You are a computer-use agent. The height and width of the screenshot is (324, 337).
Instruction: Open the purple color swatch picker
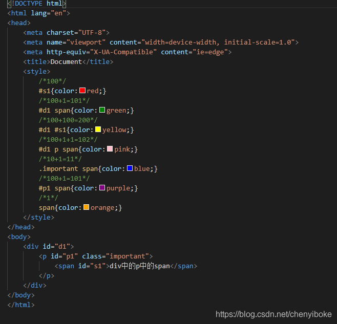pos(102,188)
